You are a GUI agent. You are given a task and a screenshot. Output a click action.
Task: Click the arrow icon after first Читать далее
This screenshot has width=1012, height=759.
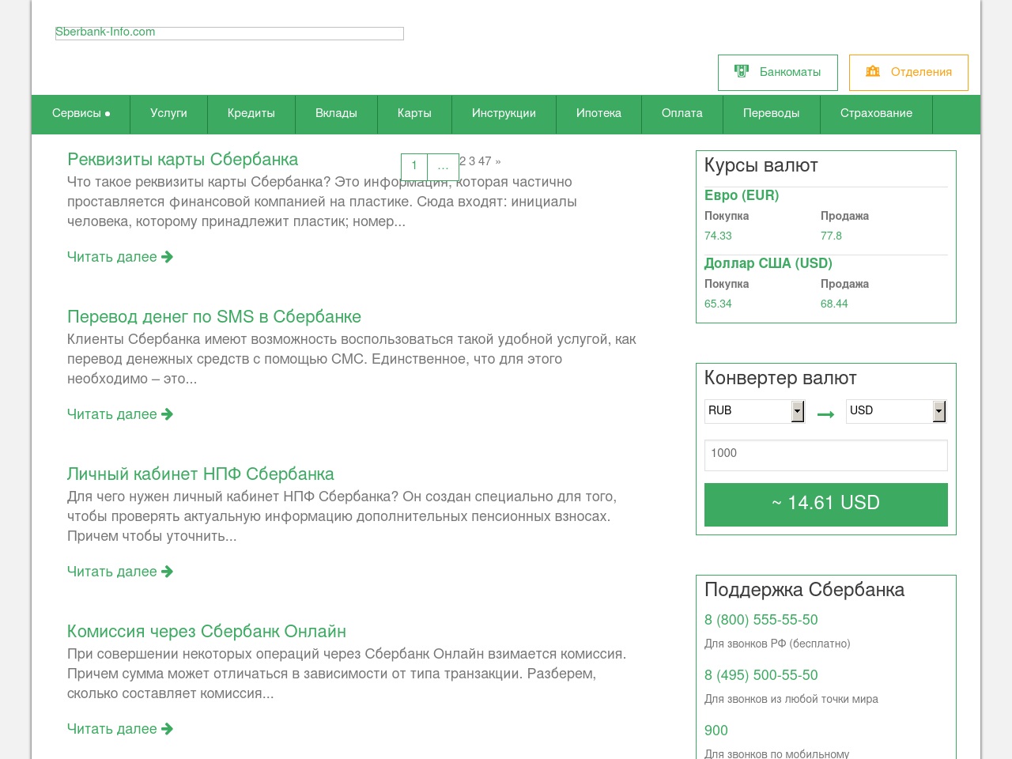167,257
